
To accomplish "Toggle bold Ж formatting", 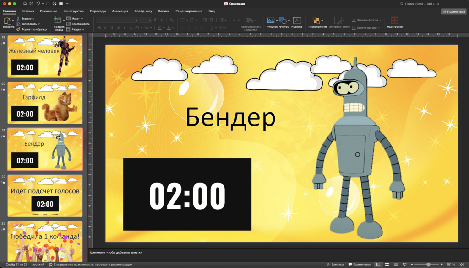I will point(99,28).
